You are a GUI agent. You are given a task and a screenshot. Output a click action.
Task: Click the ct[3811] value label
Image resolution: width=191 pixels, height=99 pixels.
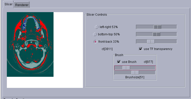pos(107,49)
